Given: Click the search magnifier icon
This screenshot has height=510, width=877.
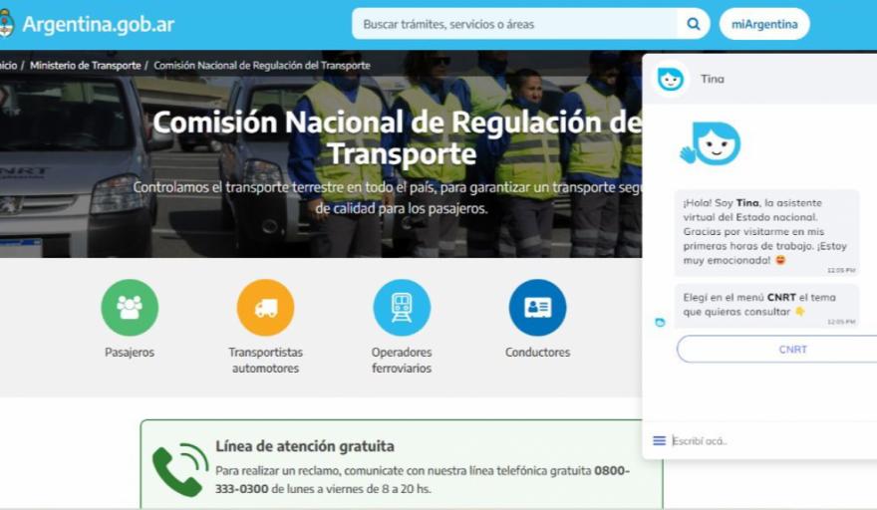Looking at the screenshot, I should (x=694, y=24).
